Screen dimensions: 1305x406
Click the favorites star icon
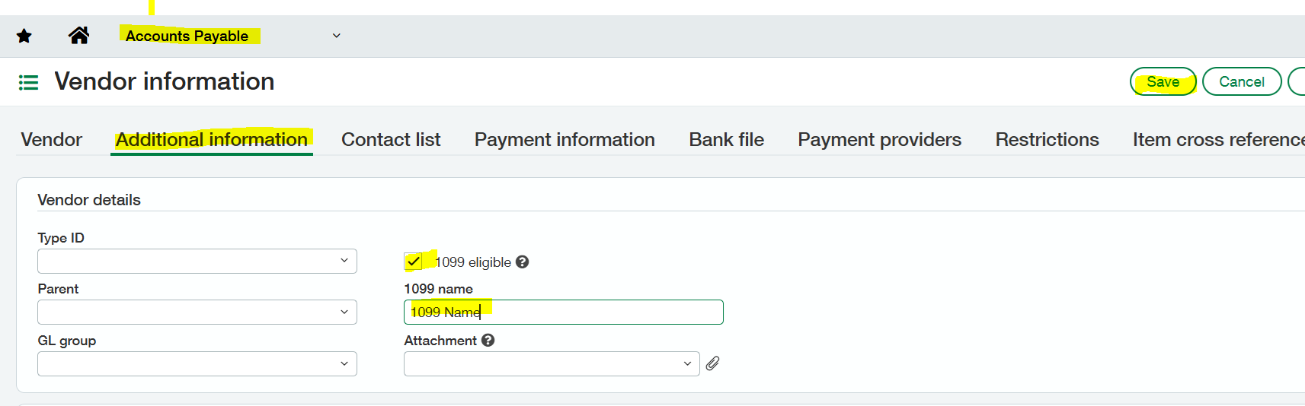click(24, 36)
